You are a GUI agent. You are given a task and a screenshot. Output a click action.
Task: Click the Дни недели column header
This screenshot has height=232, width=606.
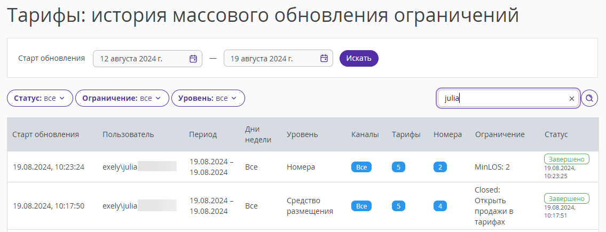[x=258, y=134]
